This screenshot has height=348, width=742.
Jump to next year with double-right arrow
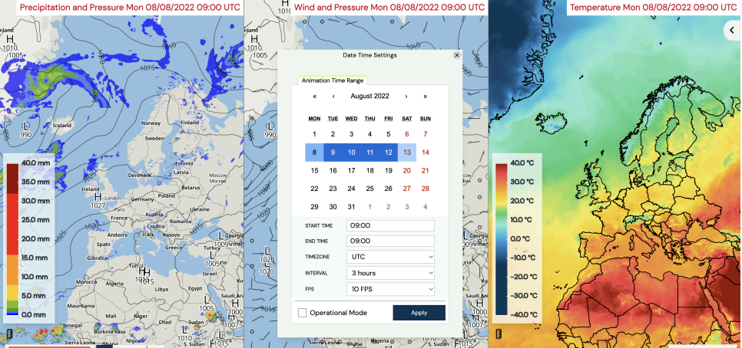[x=425, y=97]
